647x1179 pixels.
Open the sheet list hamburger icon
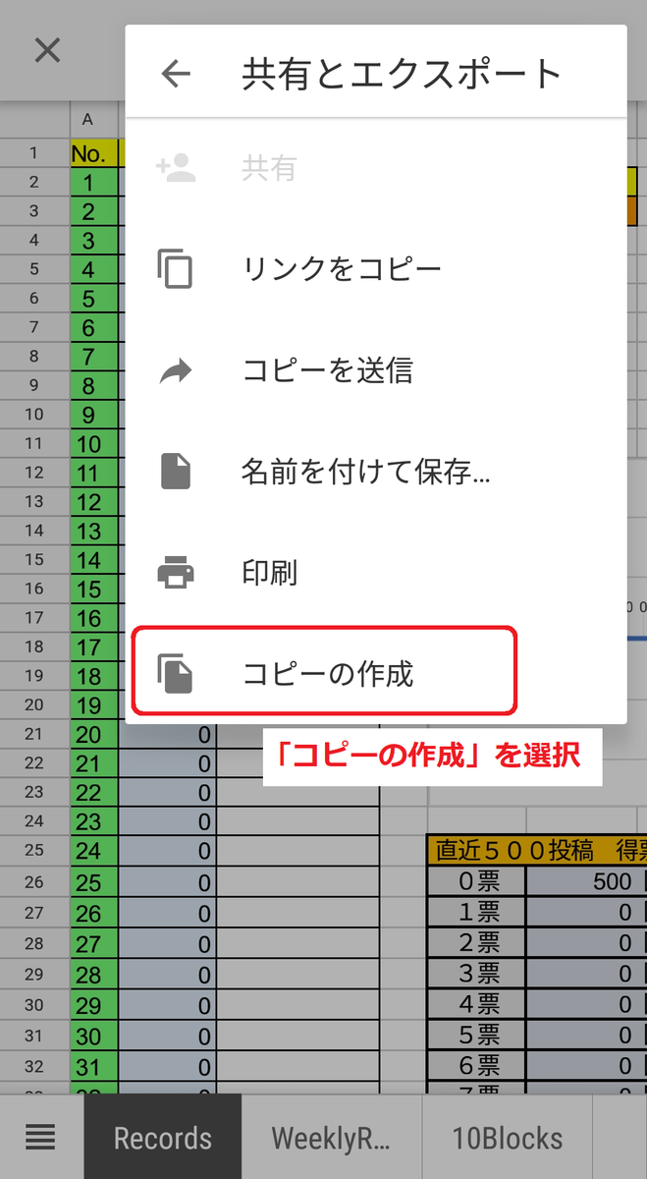coord(40,1139)
